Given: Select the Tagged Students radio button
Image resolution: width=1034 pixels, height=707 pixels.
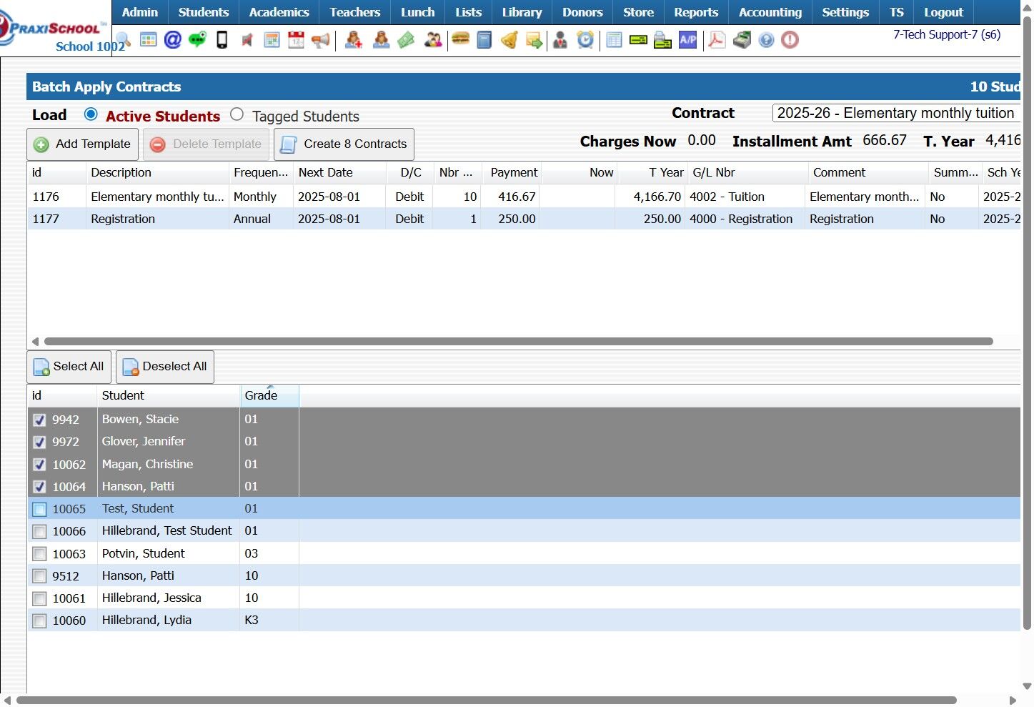Looking at the screenshot, I should [237, 114].
